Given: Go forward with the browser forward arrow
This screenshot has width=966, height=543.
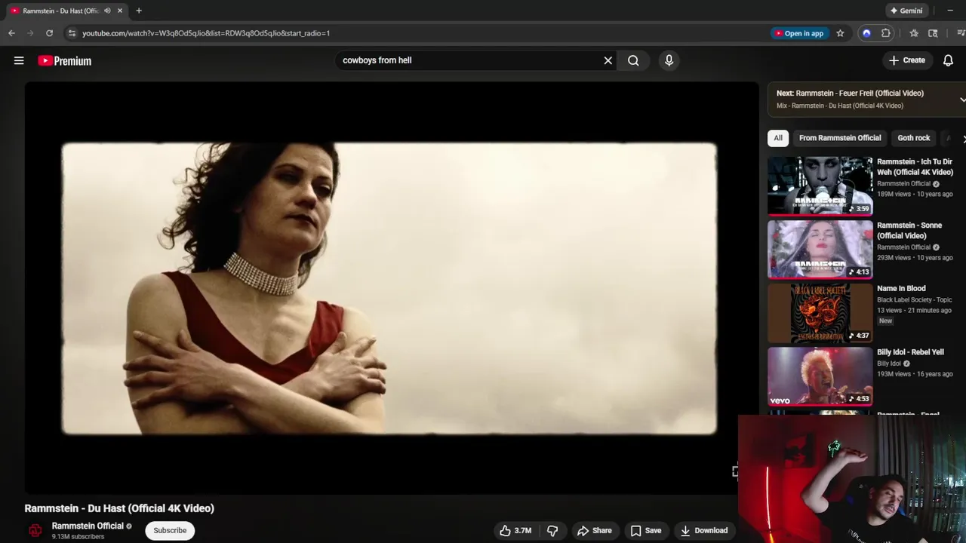Looking at the screenshot, I should point(30,33).
